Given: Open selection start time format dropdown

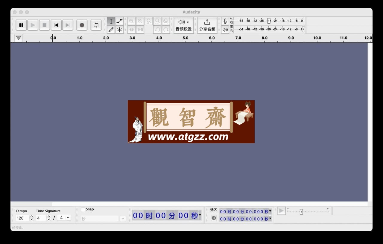Looking at the screenshot, I should click(x=270, y=211).
